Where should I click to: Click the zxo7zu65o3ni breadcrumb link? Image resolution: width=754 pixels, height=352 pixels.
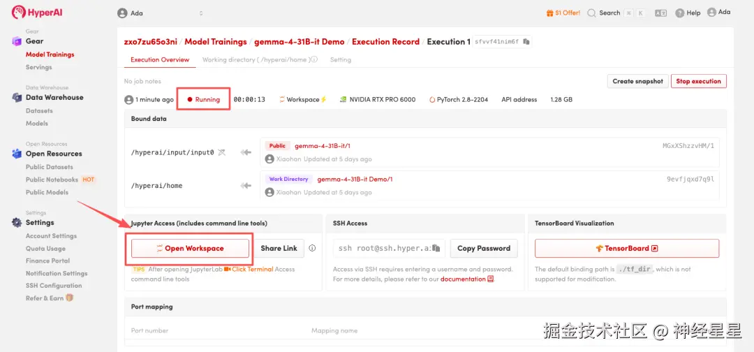(x=151, y=42)
